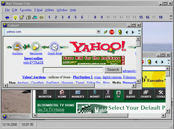The height and width of the screenshot is (129, 174).
Task: Click the minimized Favorites window bar
Action: pos(16,117)
